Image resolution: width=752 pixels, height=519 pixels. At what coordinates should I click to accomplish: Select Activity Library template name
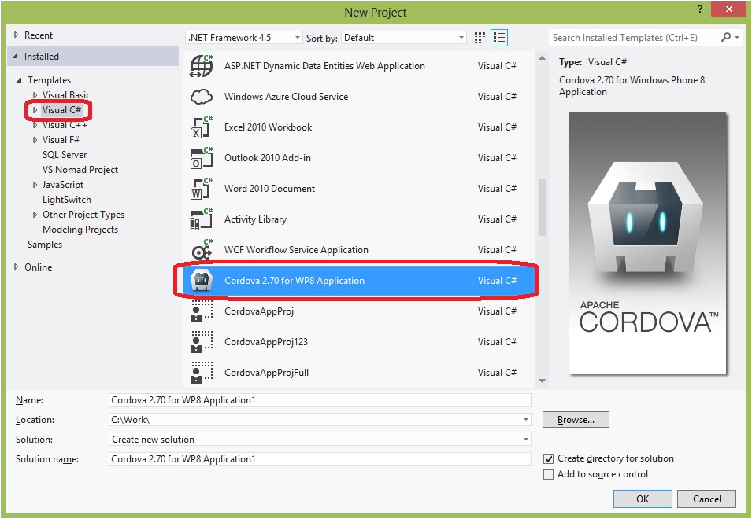pos(256,219)
